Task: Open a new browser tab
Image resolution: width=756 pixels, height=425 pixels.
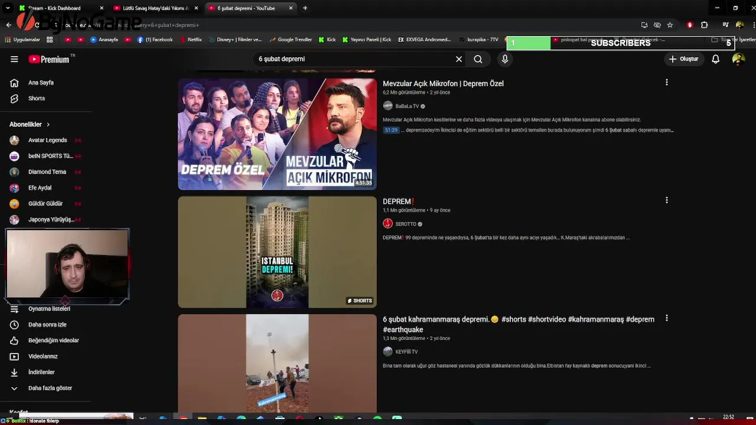Action: click(x=305, y=8)
